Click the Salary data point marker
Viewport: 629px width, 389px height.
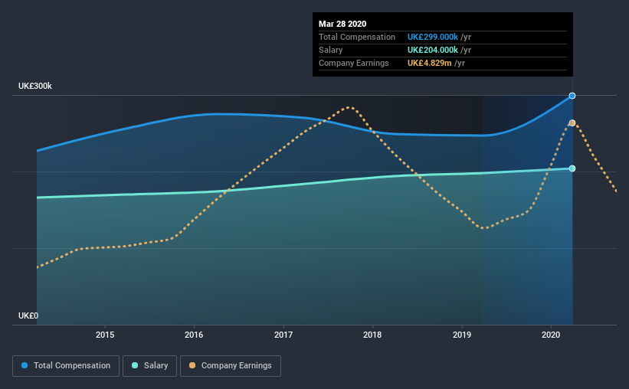572,168
